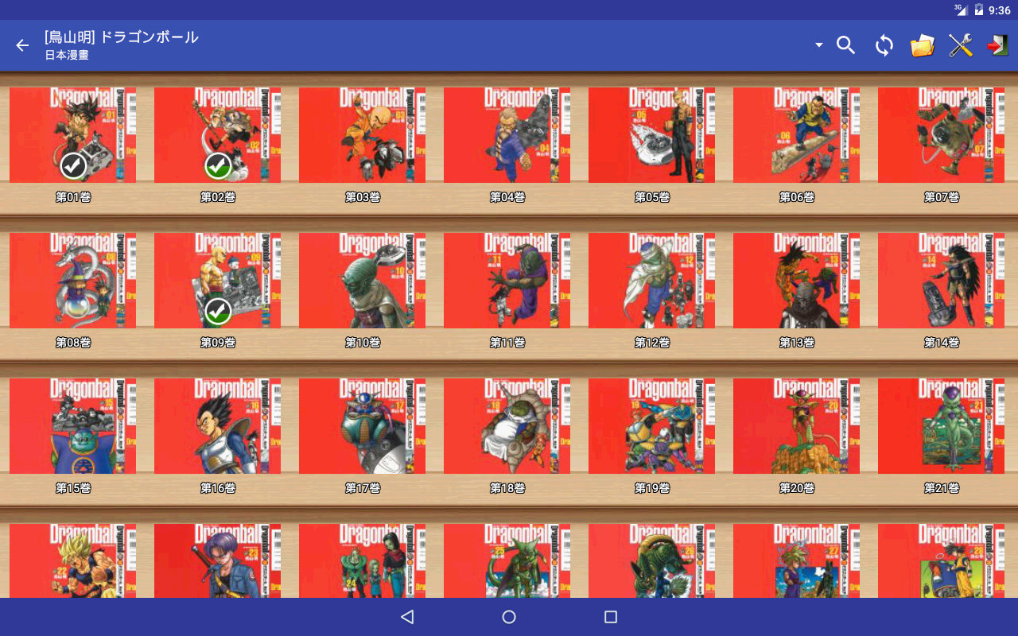The width and height of the screenshot is (1018, 636).
Task: Click the 第12巻 label
Action: pos(652,343)
